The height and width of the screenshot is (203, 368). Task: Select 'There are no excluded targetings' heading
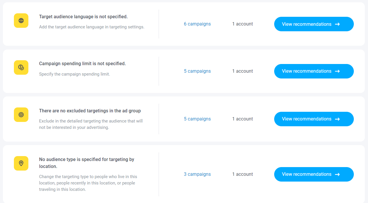(x=90, y=111)
